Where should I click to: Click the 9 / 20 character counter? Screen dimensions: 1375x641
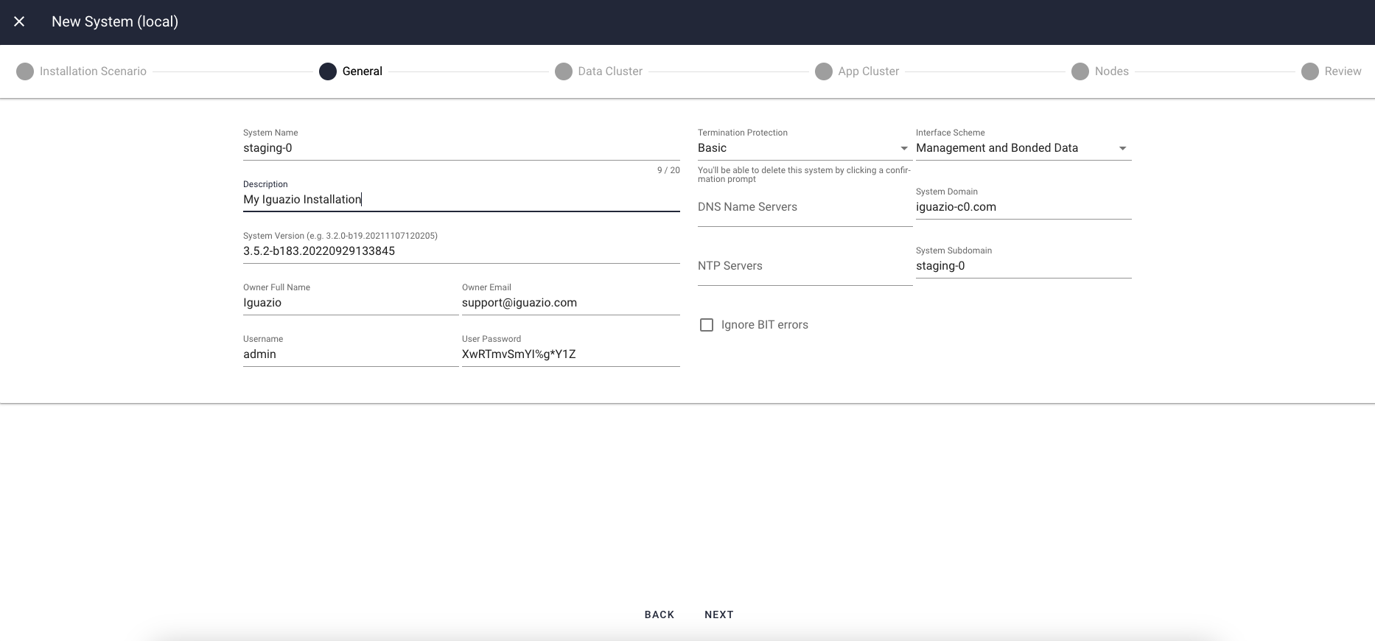pos(668,170)
